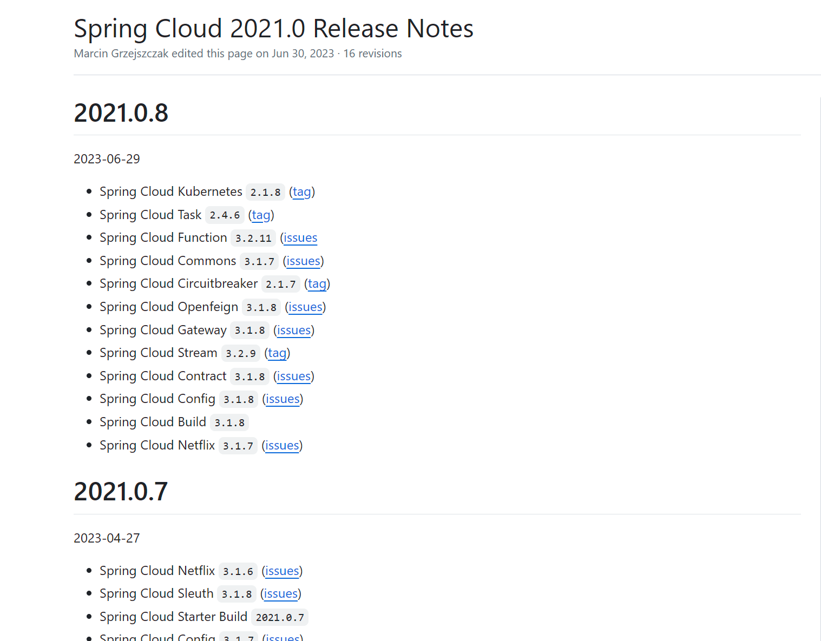Open Spring Cloud Openfeign 3.1.8 issues link
The image size is (821, 641).
click(305, 307)
